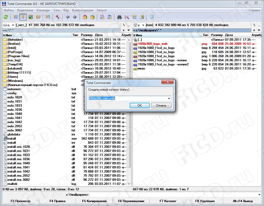The height and width of the screenshot is (206, 264).
Task: Toggle the full details view icon
Action: [23, 17]
